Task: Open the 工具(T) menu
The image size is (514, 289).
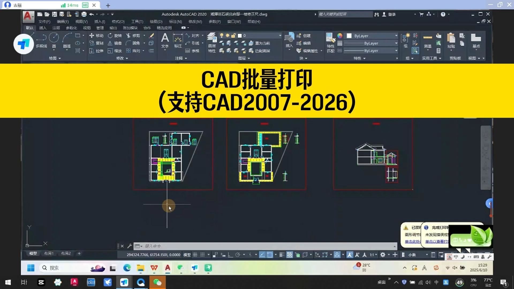Action: (137, 22)
